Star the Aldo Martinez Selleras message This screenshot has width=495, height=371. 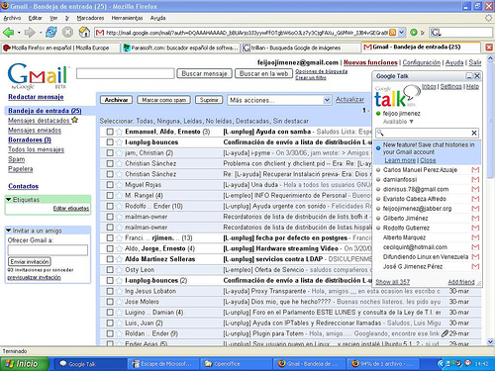[x=119, y=259]
